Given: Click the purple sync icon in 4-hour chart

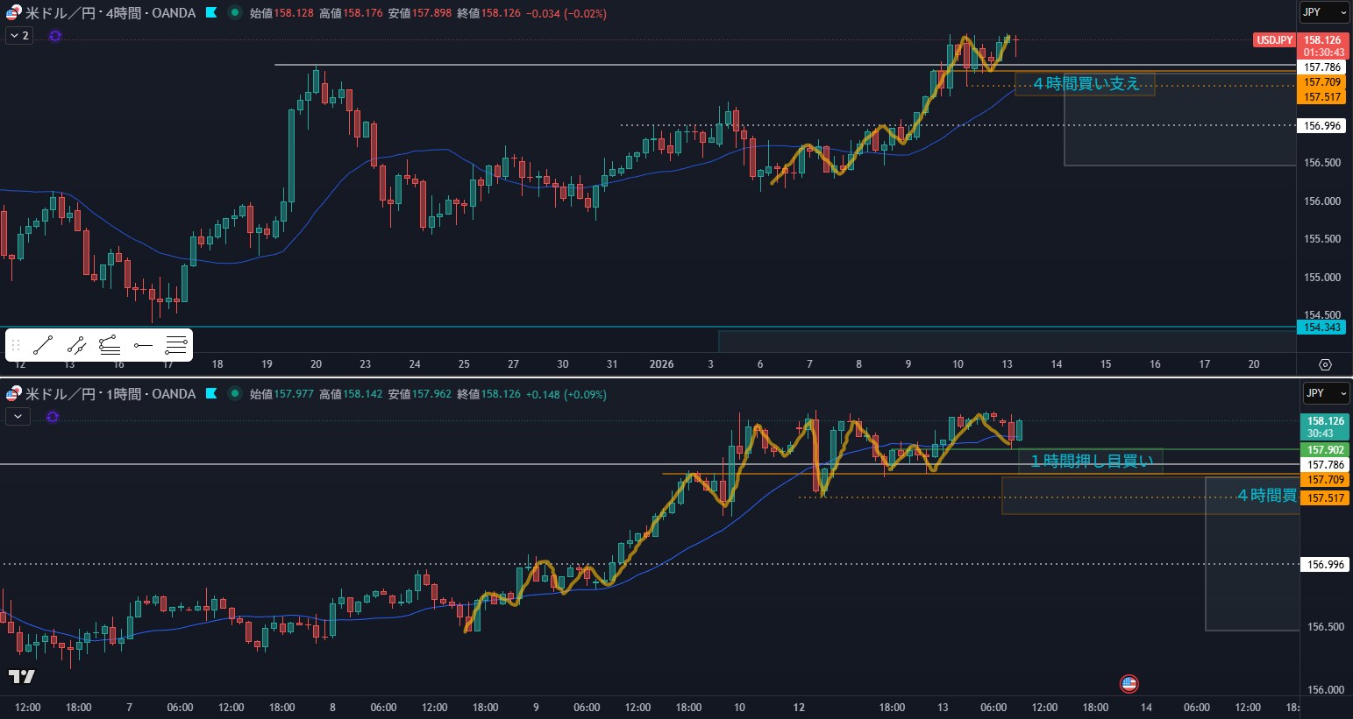Looking at the screenshot, I should tap(55, 36).
